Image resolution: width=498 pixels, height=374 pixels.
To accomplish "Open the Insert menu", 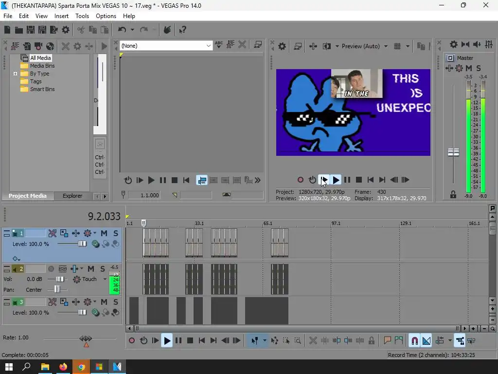I will 61,16.
